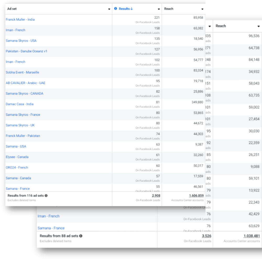The image size is (262, 262).
Task: Open Pakistan - Danube Oceanz v1 ad set
Action: point(26,51)
